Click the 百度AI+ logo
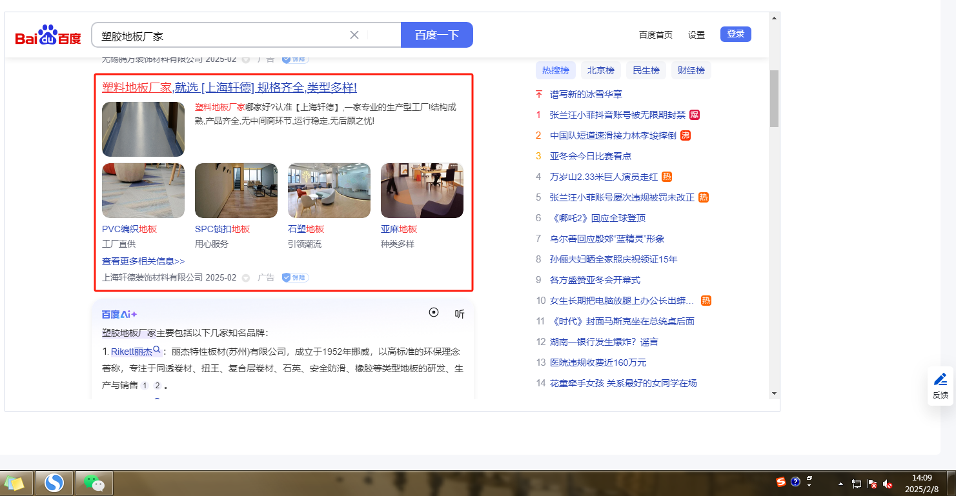Image resolution: width=956 pixels, height=496 pixels. pos(119,314)
